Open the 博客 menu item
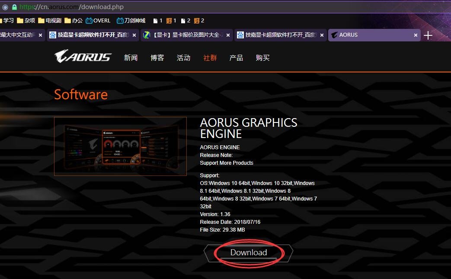 tap(157, 58)
